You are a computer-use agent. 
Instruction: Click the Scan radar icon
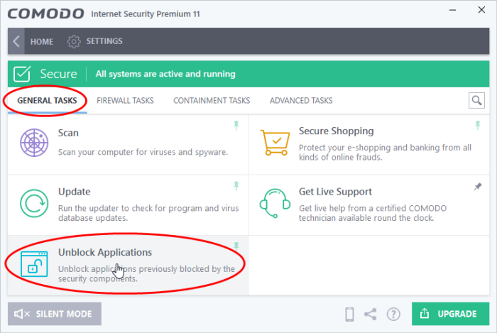[34, 143]
